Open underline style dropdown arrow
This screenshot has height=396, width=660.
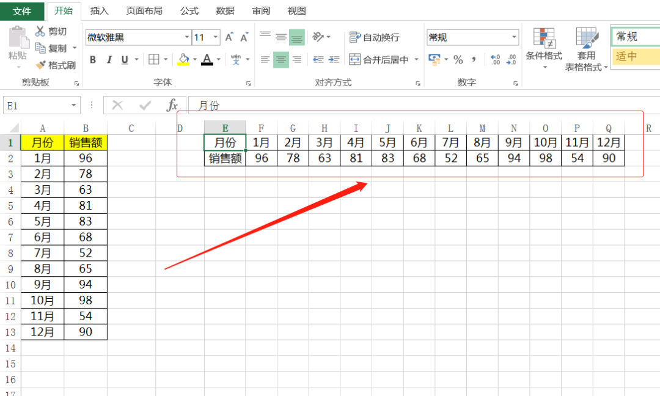(x=136, y=60)
